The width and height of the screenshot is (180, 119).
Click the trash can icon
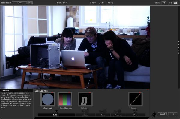154,115
